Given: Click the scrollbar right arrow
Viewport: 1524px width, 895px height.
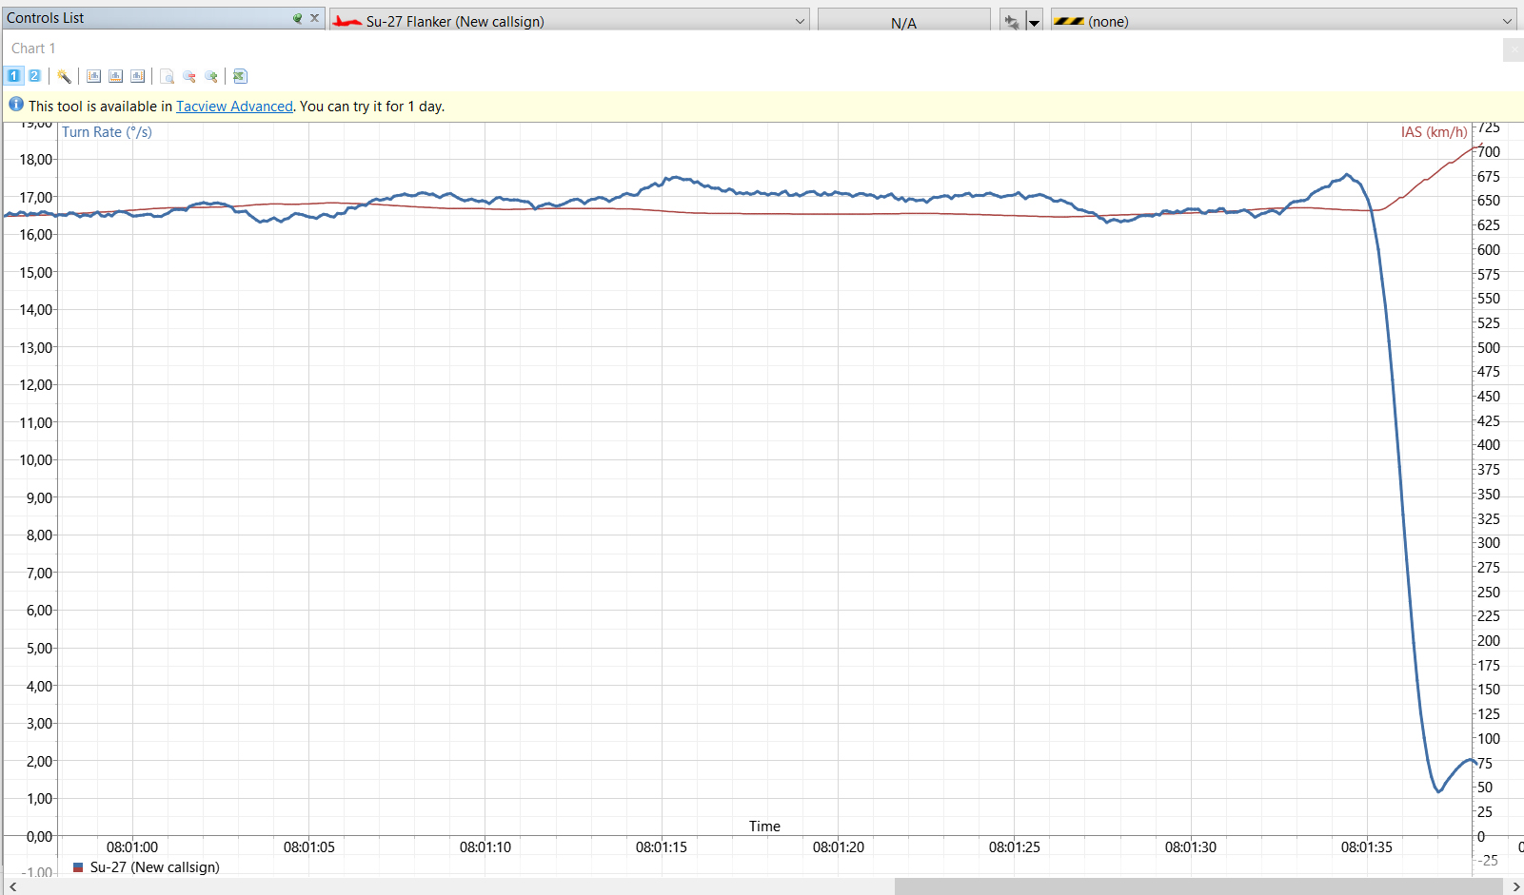Looking at the screenshot, I should (x=1515, y=886).
